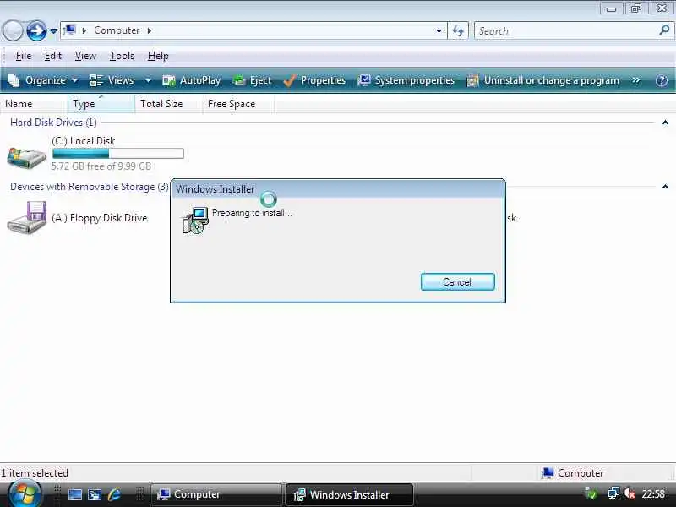Image resolution: width=676 pixels, height=507 pixels.
Task: Open the recent pages dropdown arrow
Action: point(53,31)
